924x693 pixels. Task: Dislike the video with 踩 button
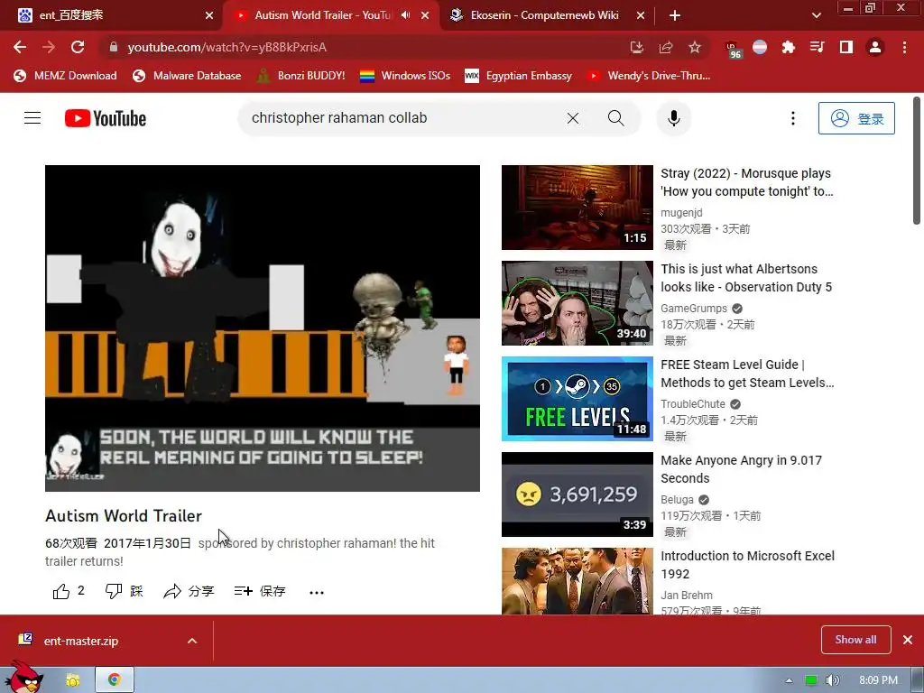coord(124,591)
